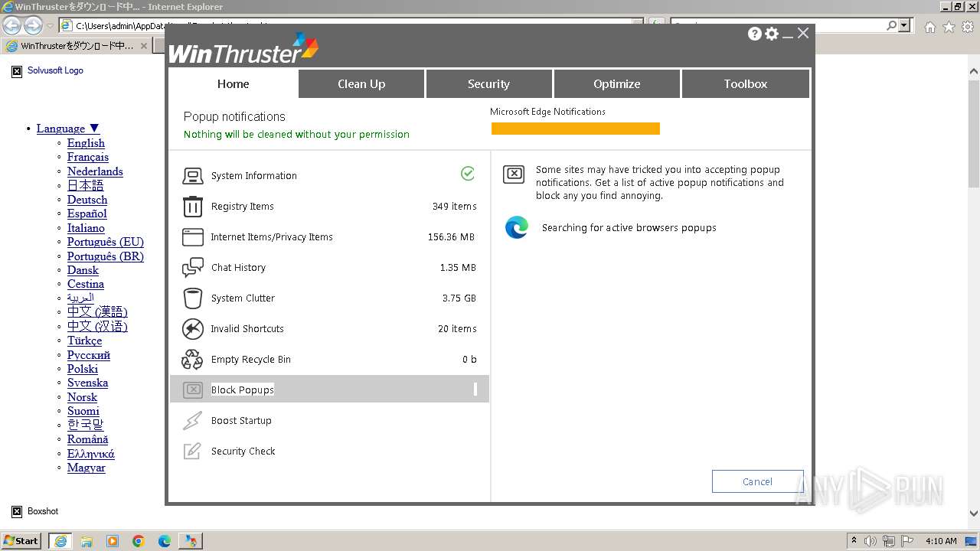Choose Español language link

point(87,214)
